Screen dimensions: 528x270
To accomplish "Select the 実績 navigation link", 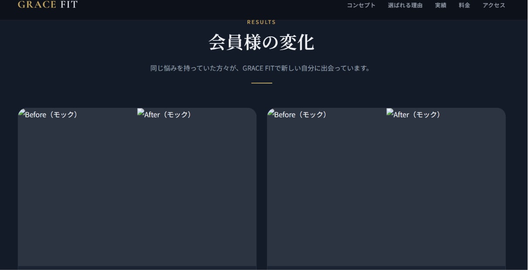I will (440, 5).
